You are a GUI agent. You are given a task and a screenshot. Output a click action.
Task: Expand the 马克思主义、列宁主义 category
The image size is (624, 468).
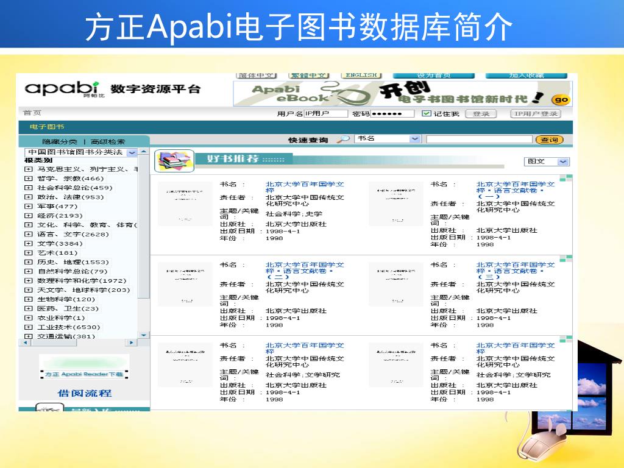28,169
